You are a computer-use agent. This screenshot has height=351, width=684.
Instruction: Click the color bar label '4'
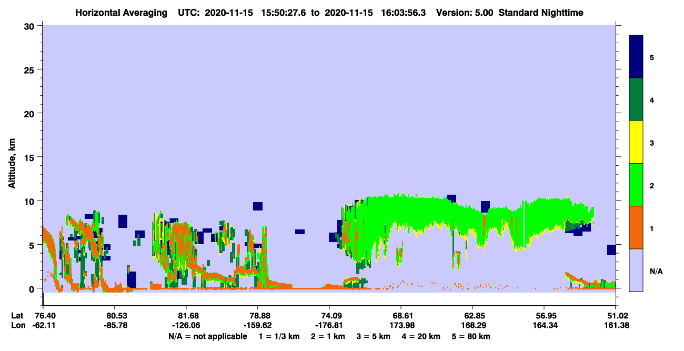(651, 99)
